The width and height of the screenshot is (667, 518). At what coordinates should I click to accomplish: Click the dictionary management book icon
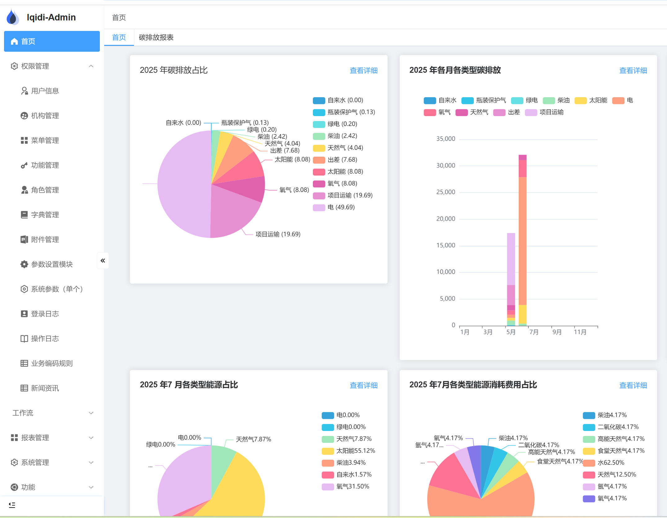(24, 215)
